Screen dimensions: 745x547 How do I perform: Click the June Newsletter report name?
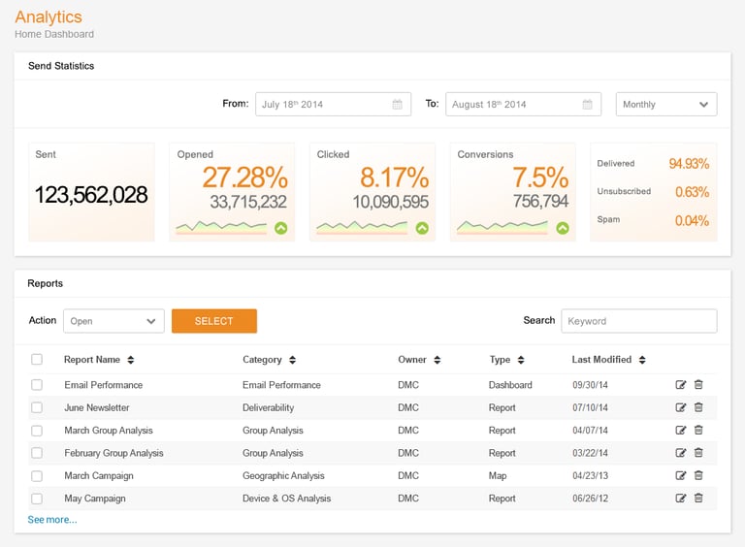click(97, 408)
